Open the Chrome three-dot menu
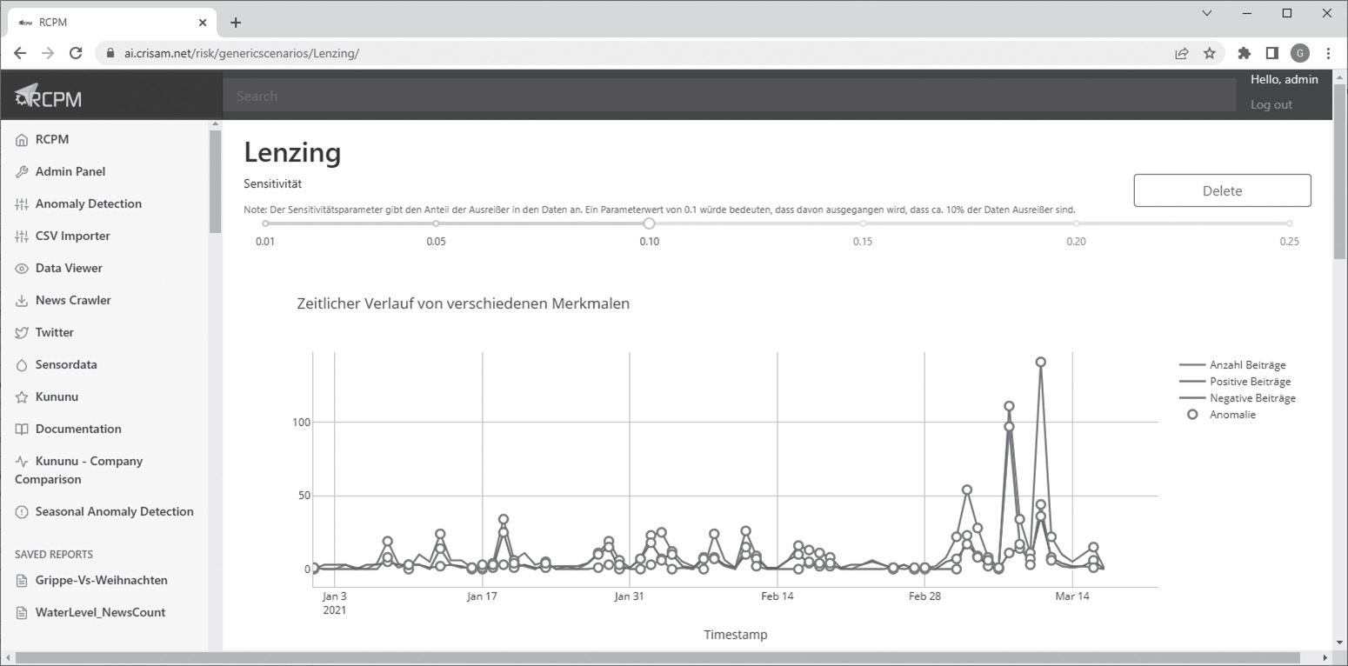Screen dimensions: 1348x666 [1328, 53]
